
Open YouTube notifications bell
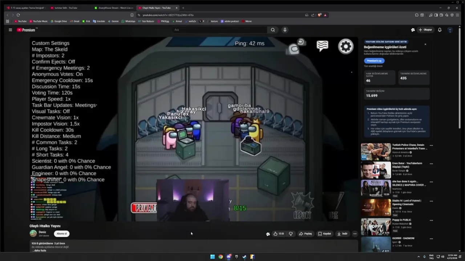point(440,30)
